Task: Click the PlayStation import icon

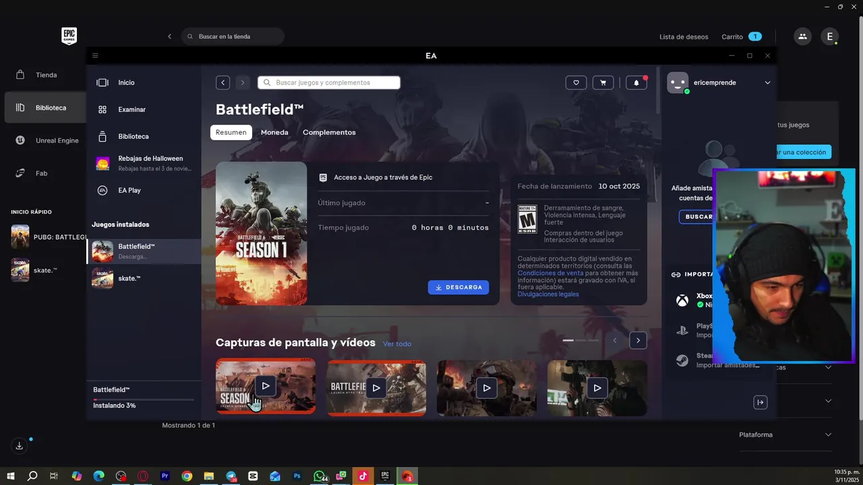Action: (x=682, y=330)
